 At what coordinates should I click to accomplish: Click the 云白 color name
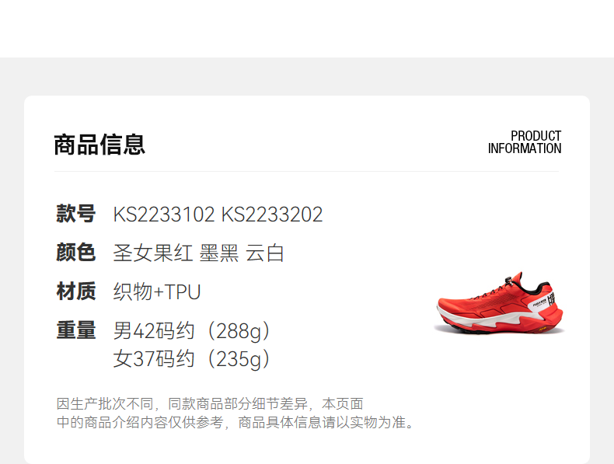(265, 253)
